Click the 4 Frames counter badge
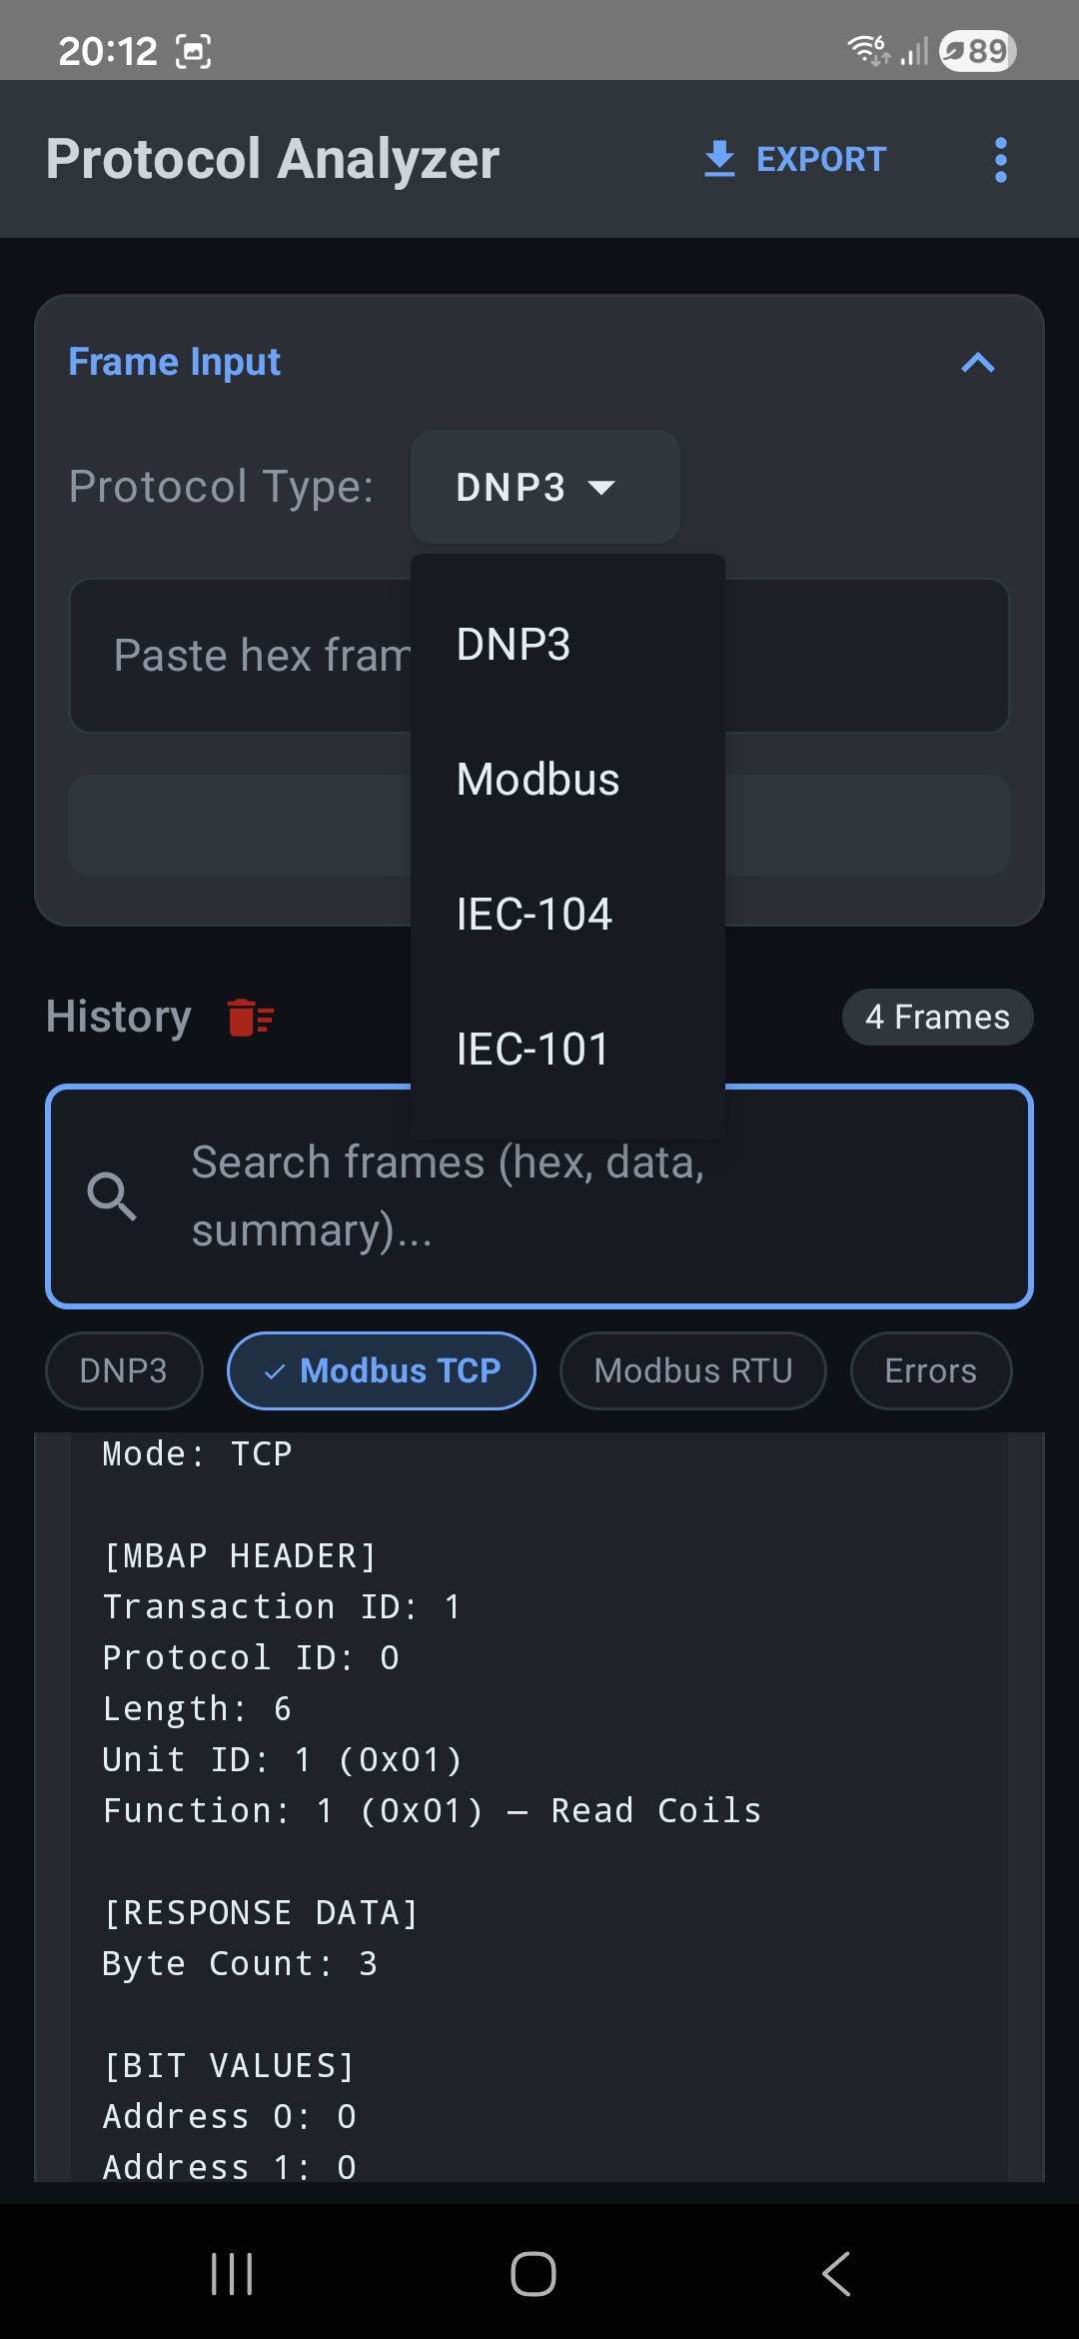1079x2339 pixels. click(936, 1016)
